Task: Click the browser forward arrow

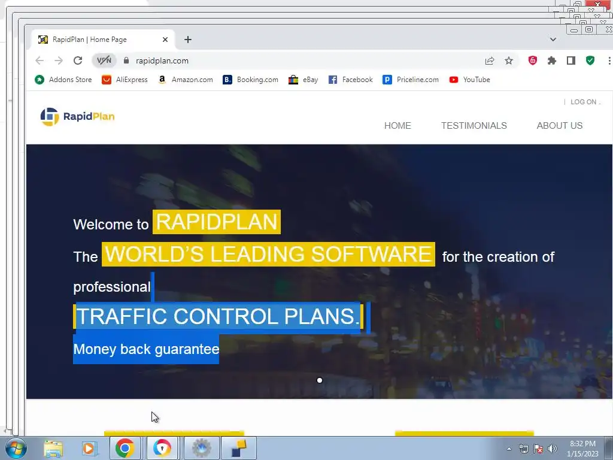Action: tap(59, 60)
